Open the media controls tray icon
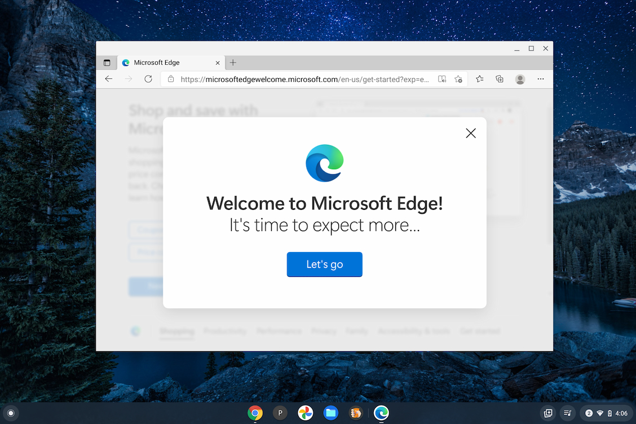Image resolution: width=636 pixels, height=424 pixels. 567,413
